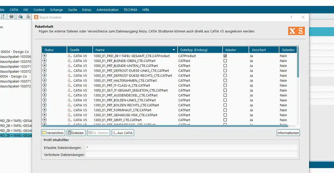
Task: Check Master box for PRT_BLENDE-UNTEN row
Action: tap(225, 66)
